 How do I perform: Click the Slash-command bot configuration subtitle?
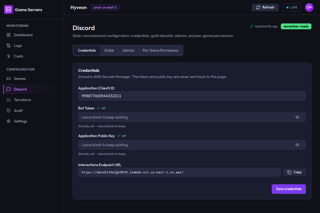[x=153, y=36]
